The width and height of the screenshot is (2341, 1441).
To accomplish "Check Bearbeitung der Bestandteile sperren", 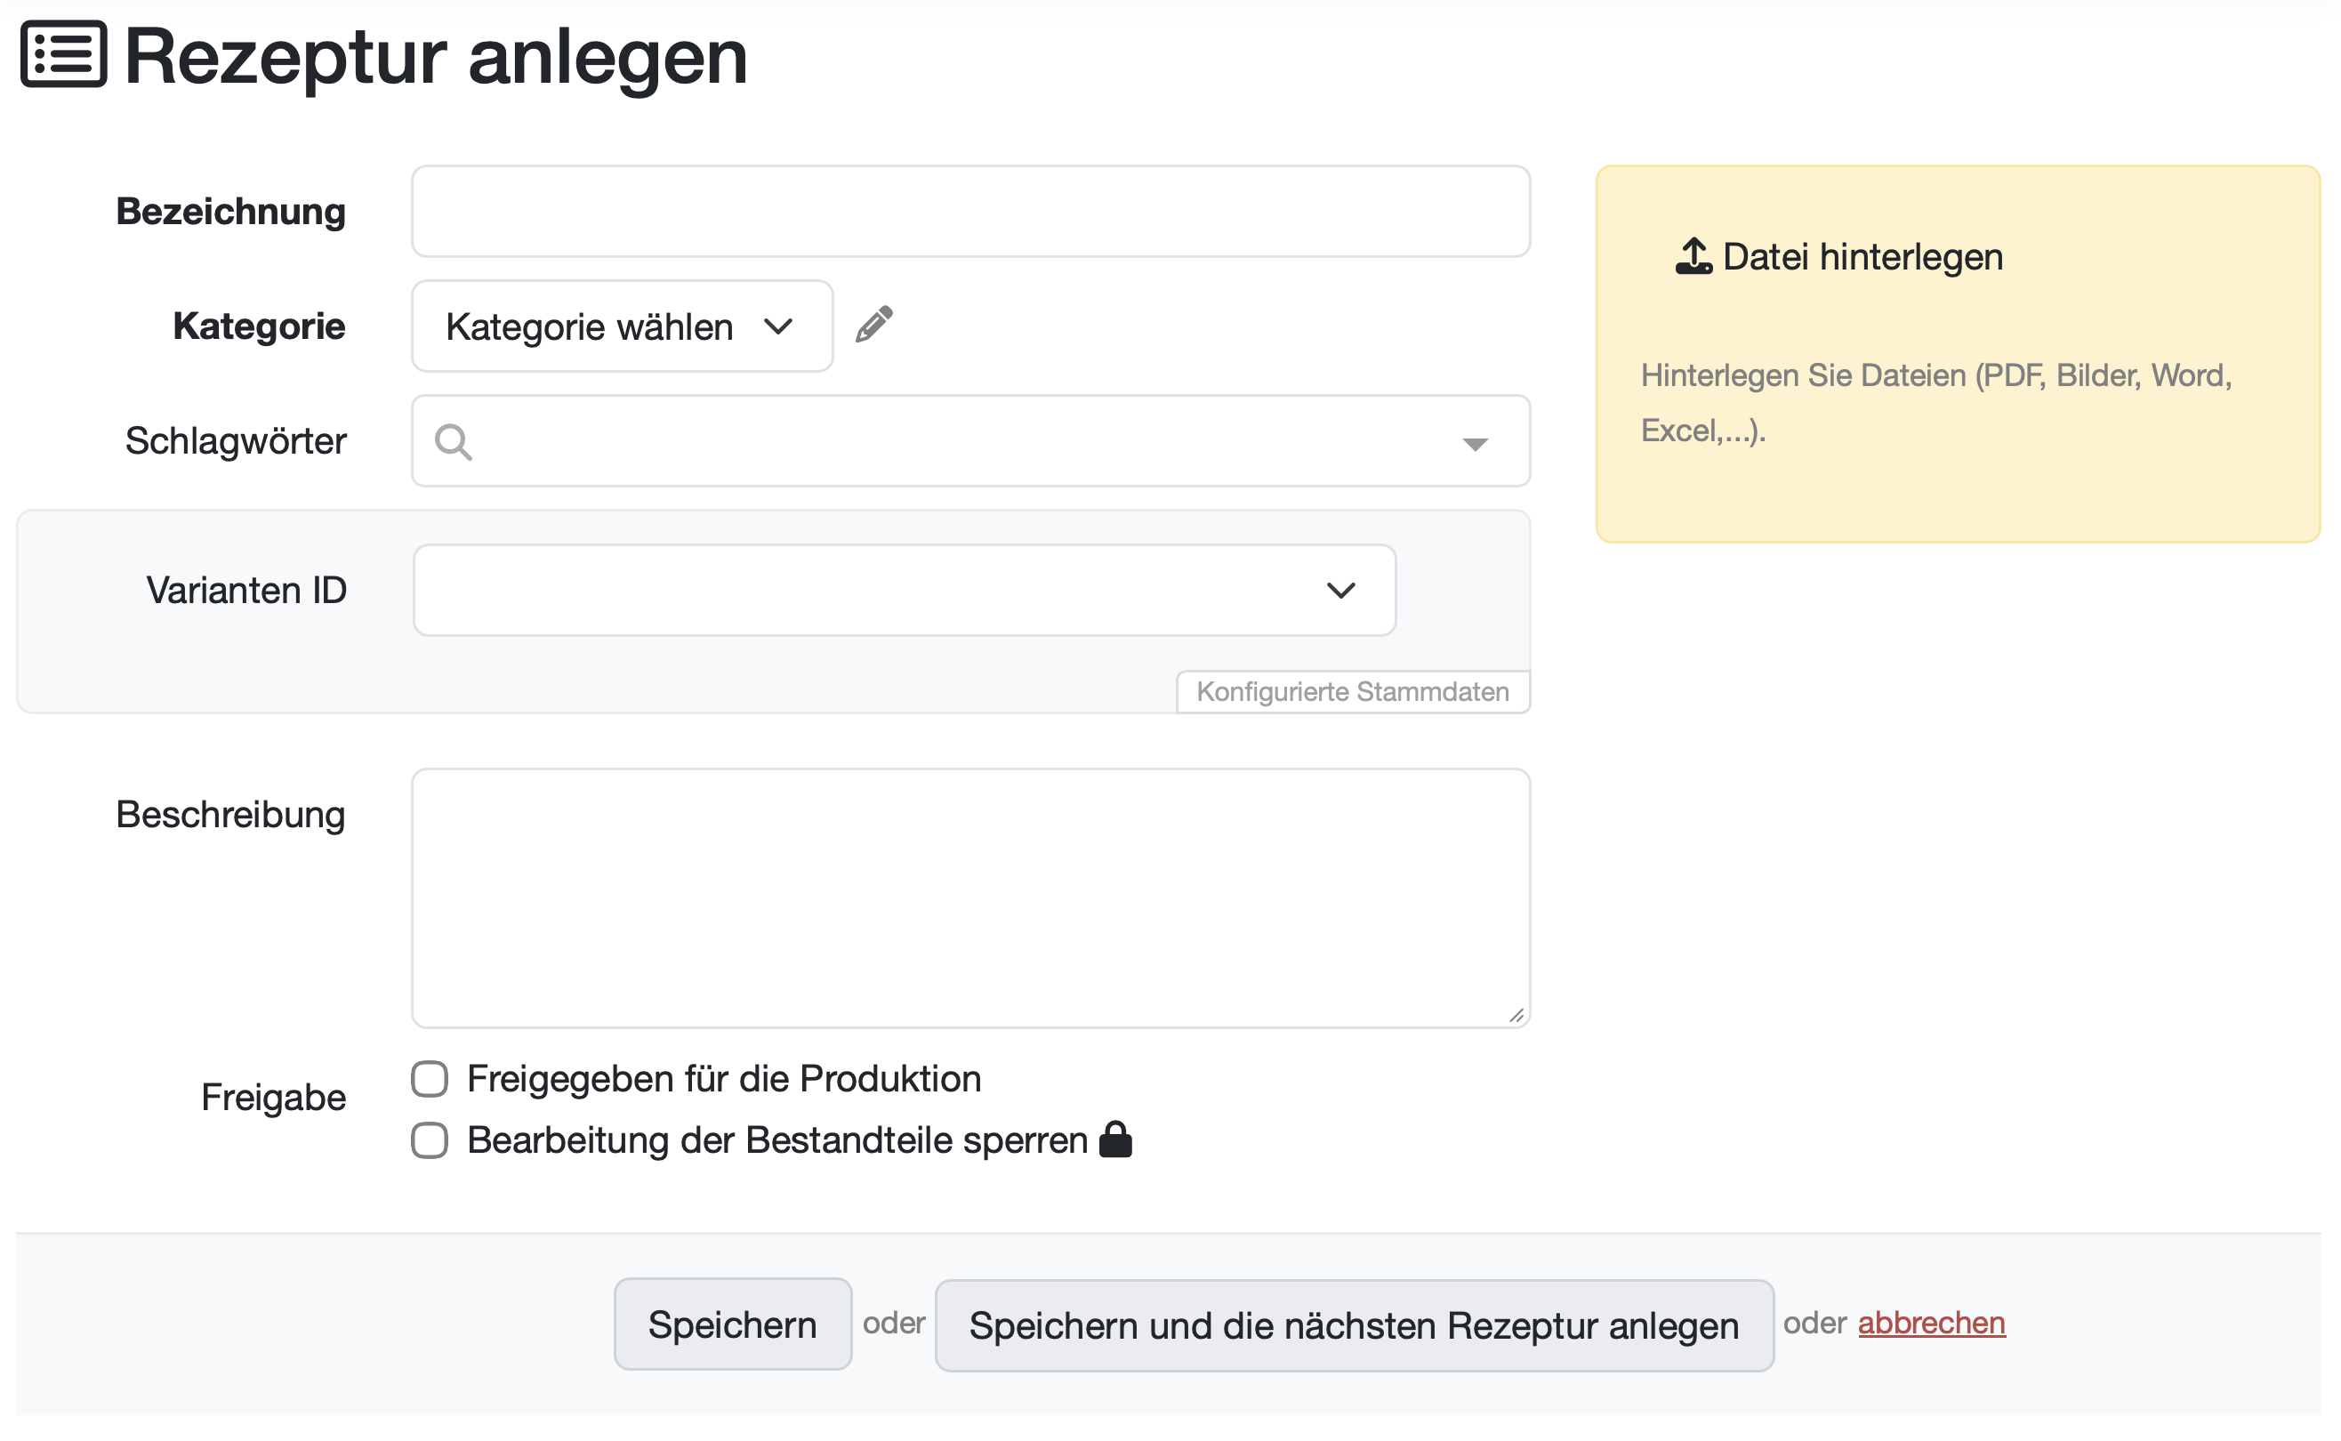I will tap(430, 1139).
